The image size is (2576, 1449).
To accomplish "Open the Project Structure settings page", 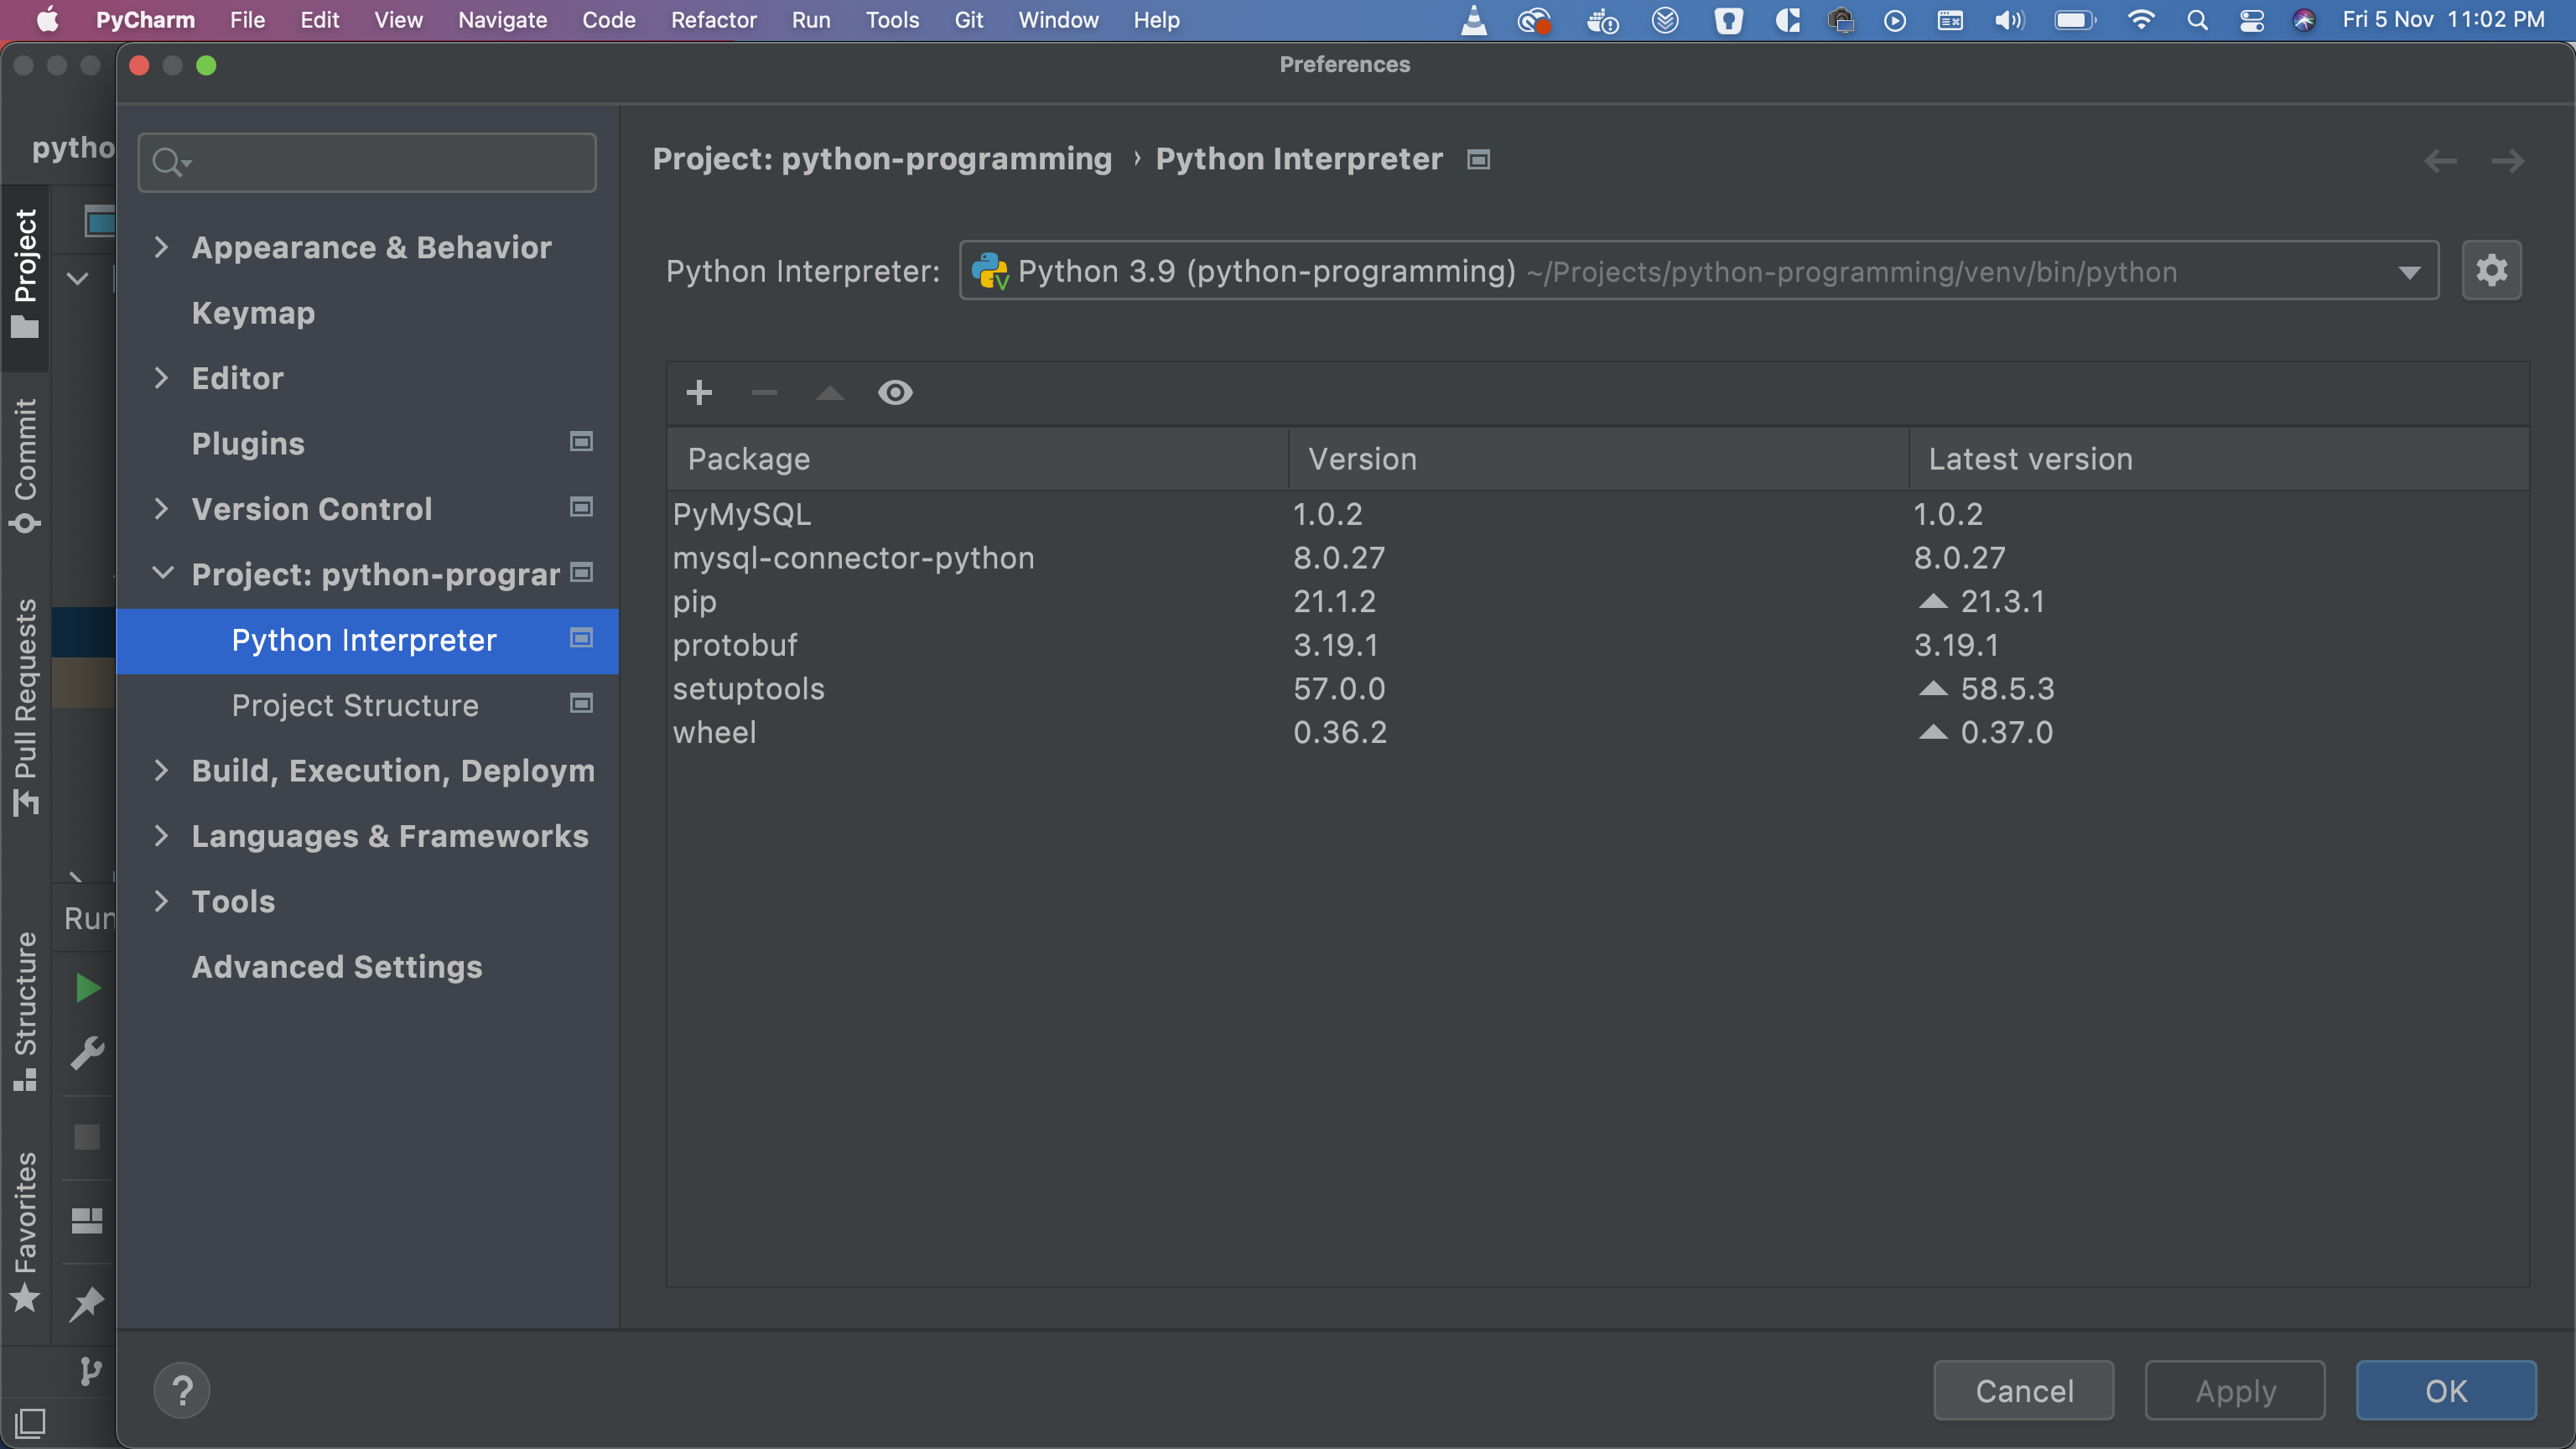I will [x=355, y=705].
